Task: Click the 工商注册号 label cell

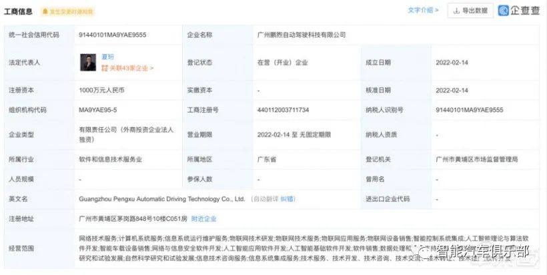Action: pyautogui.click(x=217, y=110)
